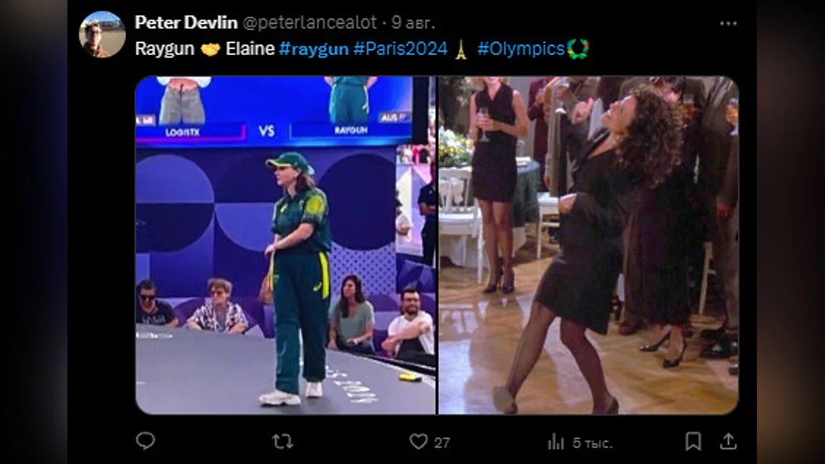
Task: Click the tweet date "9 авг."
Action: 413,23
